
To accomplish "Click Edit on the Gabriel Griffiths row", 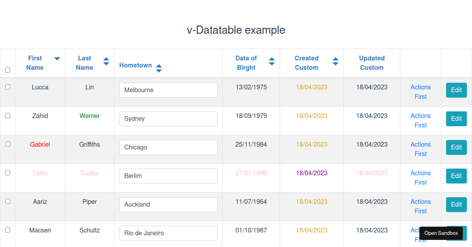I will pos(456,147).
